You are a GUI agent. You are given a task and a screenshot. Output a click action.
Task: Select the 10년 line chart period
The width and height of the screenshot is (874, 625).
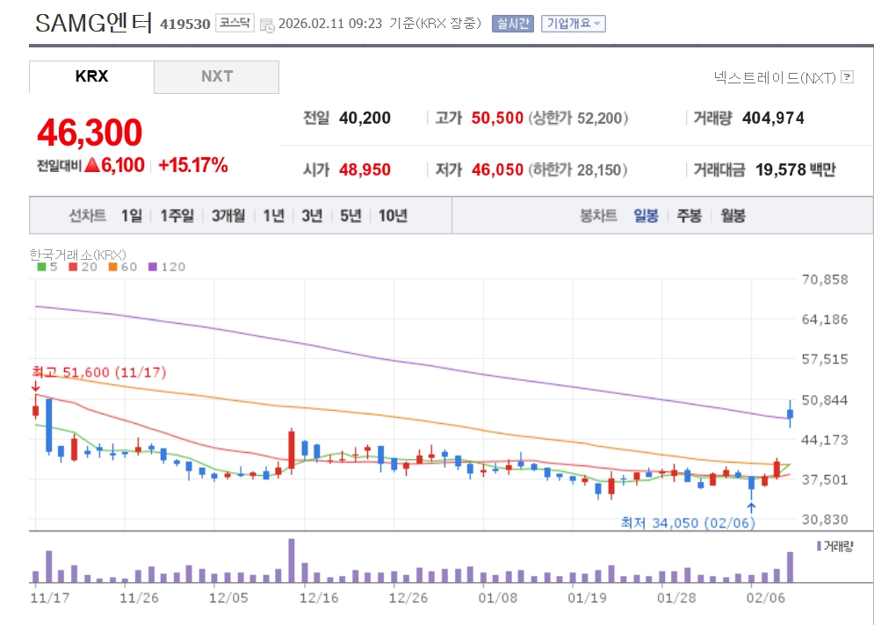(393, 216)
